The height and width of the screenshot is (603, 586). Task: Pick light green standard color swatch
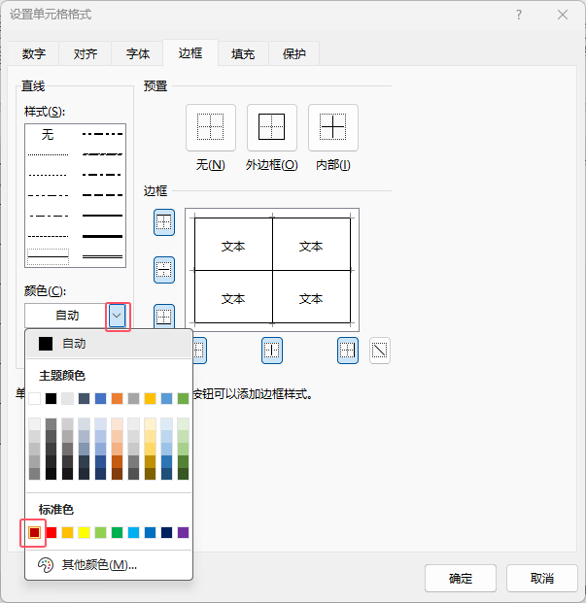(x=100, y=532)
